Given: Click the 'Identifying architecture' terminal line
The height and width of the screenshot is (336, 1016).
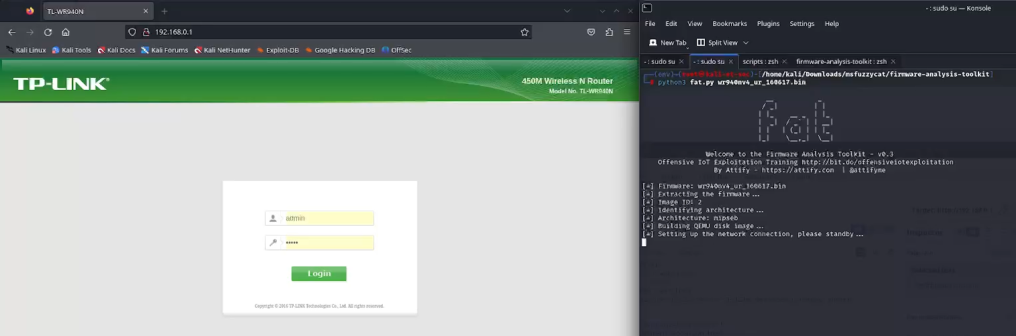Looking at the screenshot, I should (702, 210).
